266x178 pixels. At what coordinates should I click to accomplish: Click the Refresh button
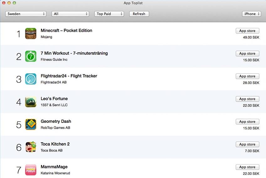point(139,14)
